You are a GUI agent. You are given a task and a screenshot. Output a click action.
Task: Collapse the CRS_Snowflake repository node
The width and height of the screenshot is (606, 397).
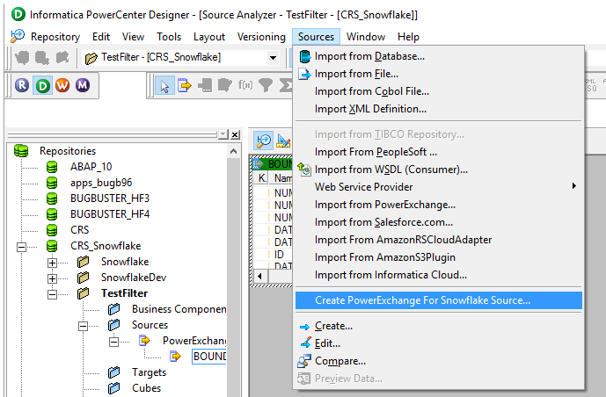click(20, 246)
